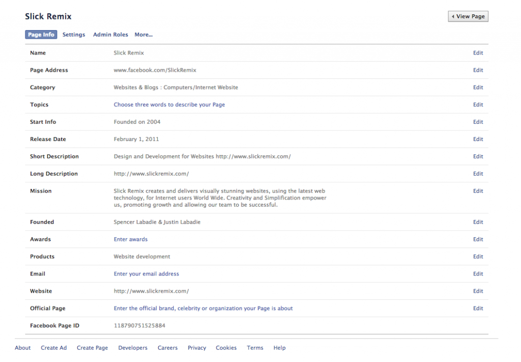Click 'Enter the official brand, celebrity or organization' link

coord(203,309)
